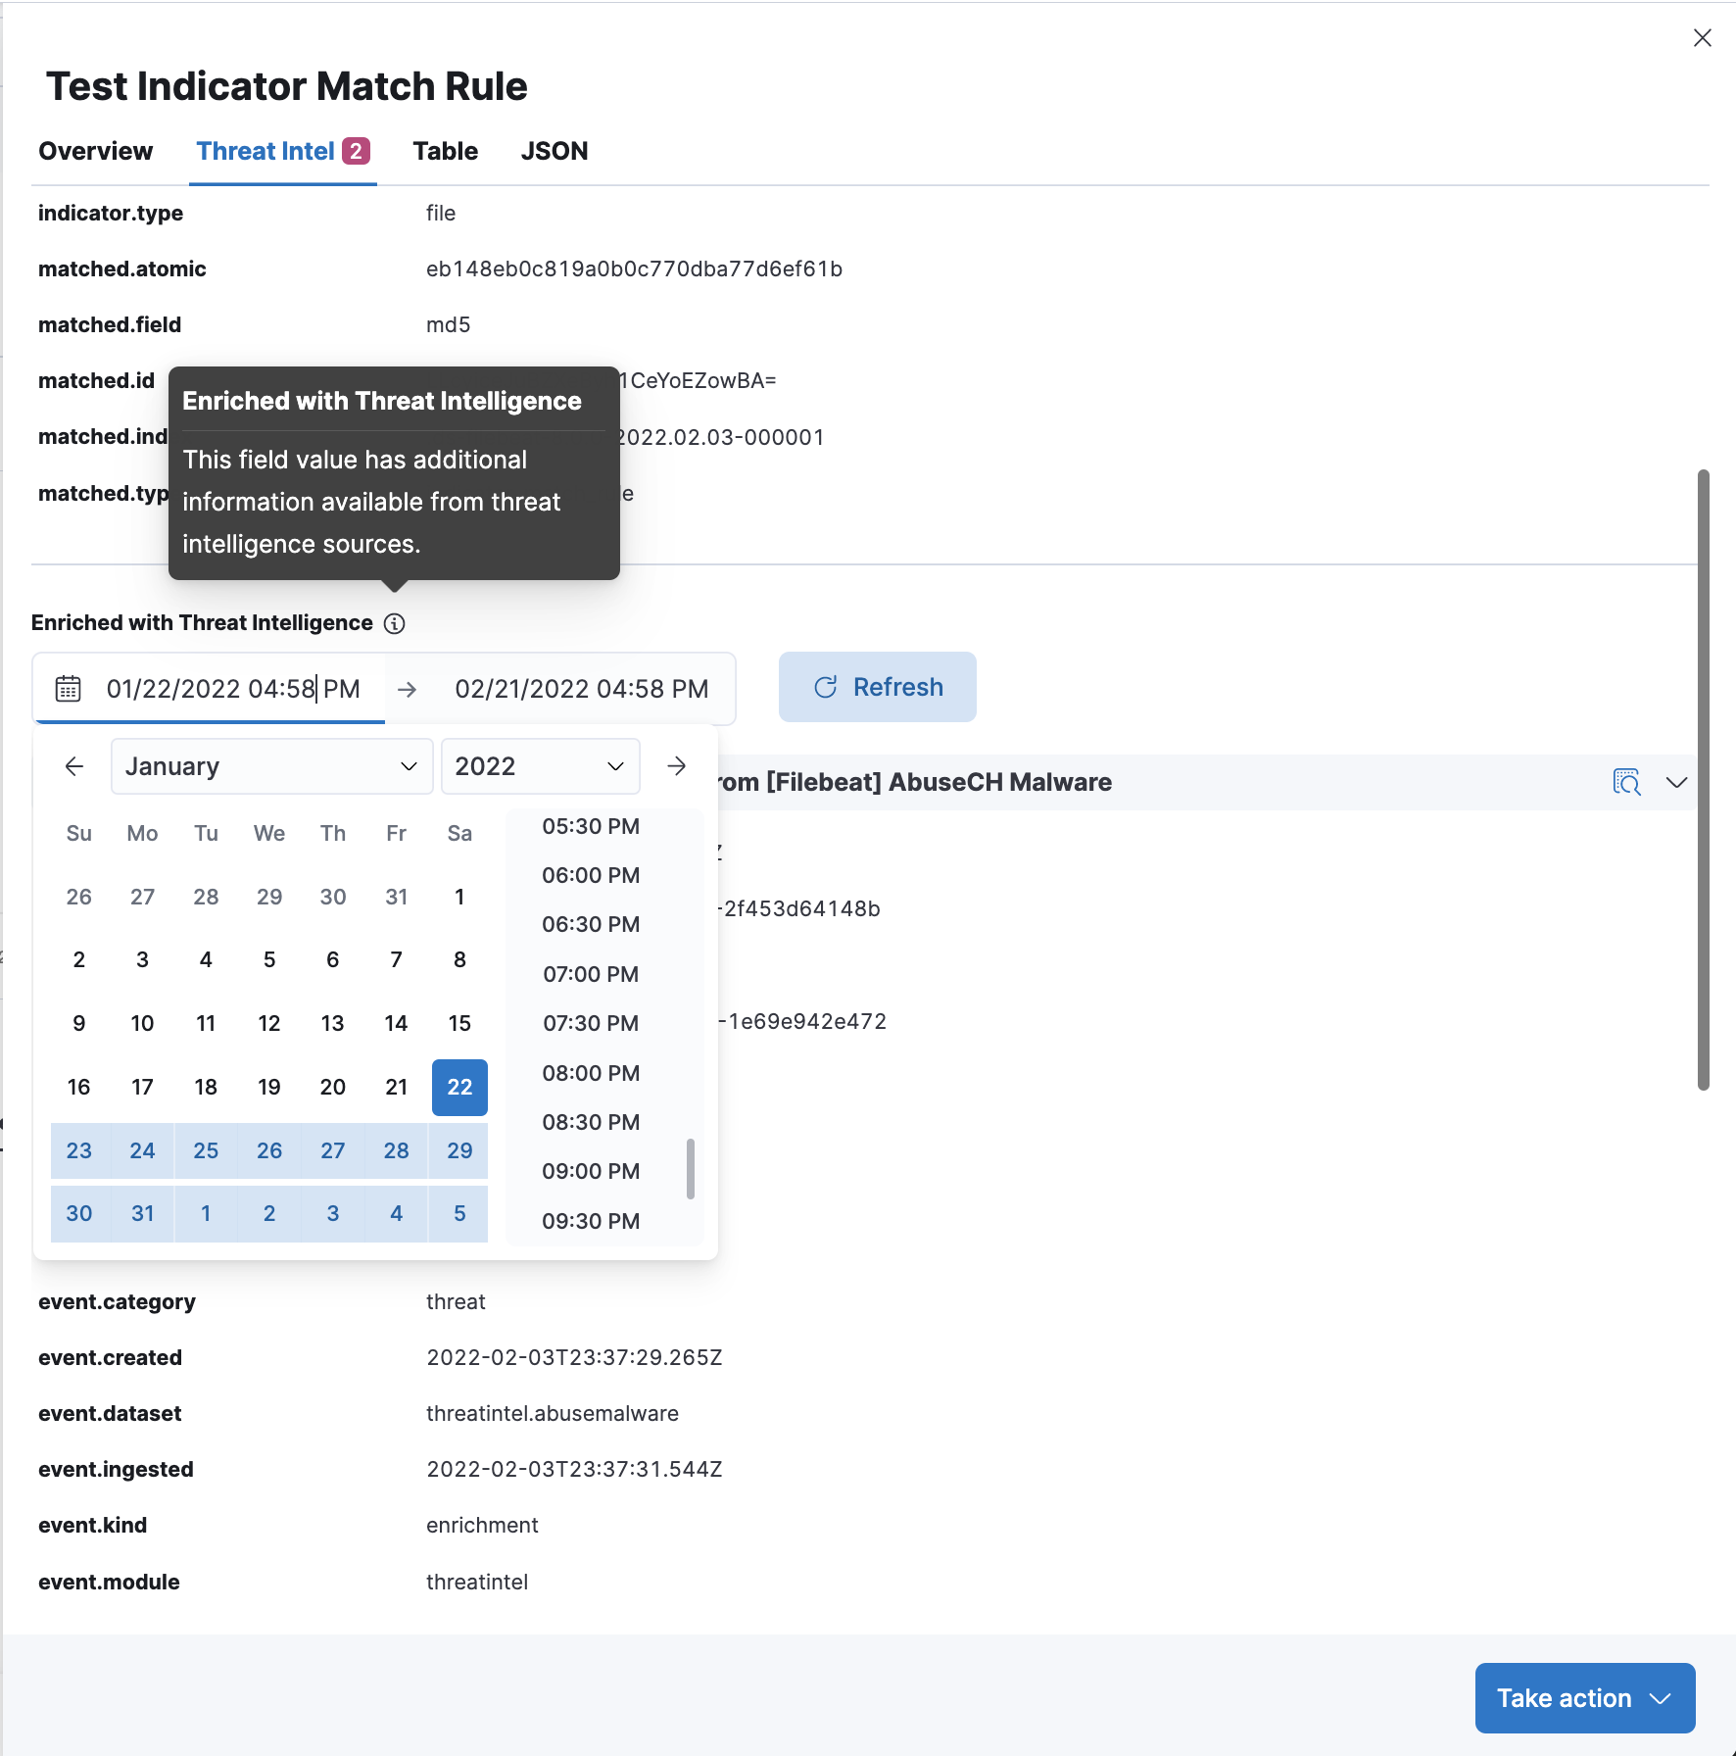Click the info icon beside Enriched with Threat Intelligence
Viewport: 1736px width, 1756px height.
[x=395, y=624]
